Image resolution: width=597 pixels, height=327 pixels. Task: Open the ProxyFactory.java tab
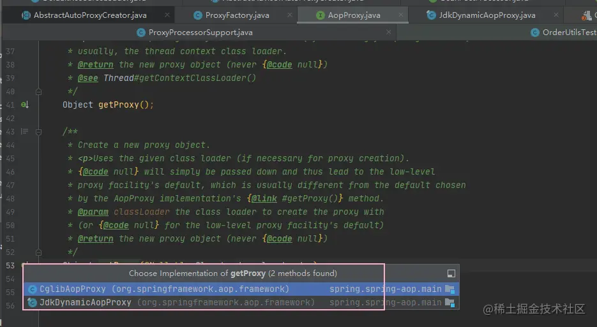tap(237, 15)
